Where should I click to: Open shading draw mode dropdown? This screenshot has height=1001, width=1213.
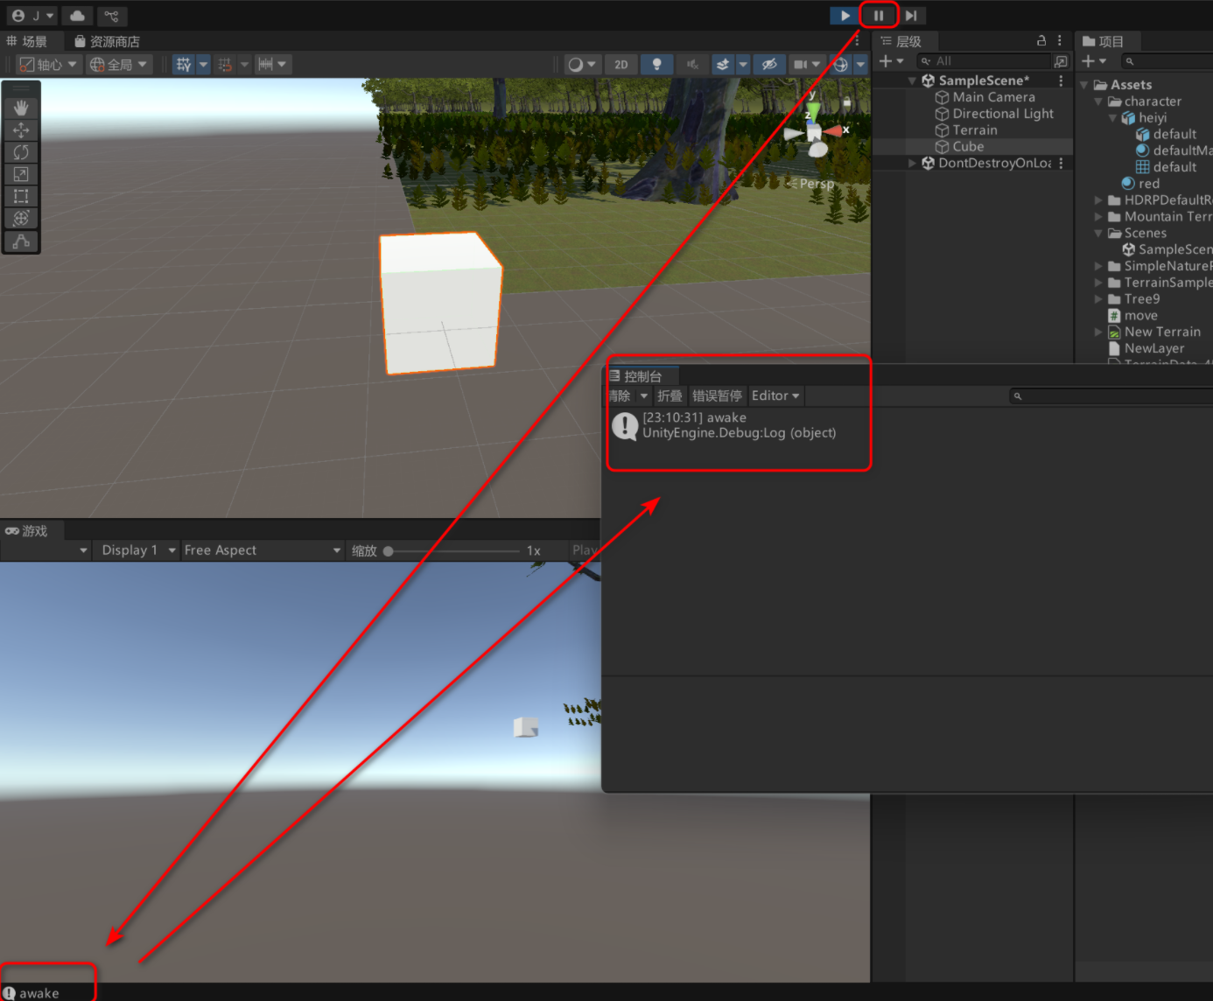pyautogui.click(x=582, y=64)
